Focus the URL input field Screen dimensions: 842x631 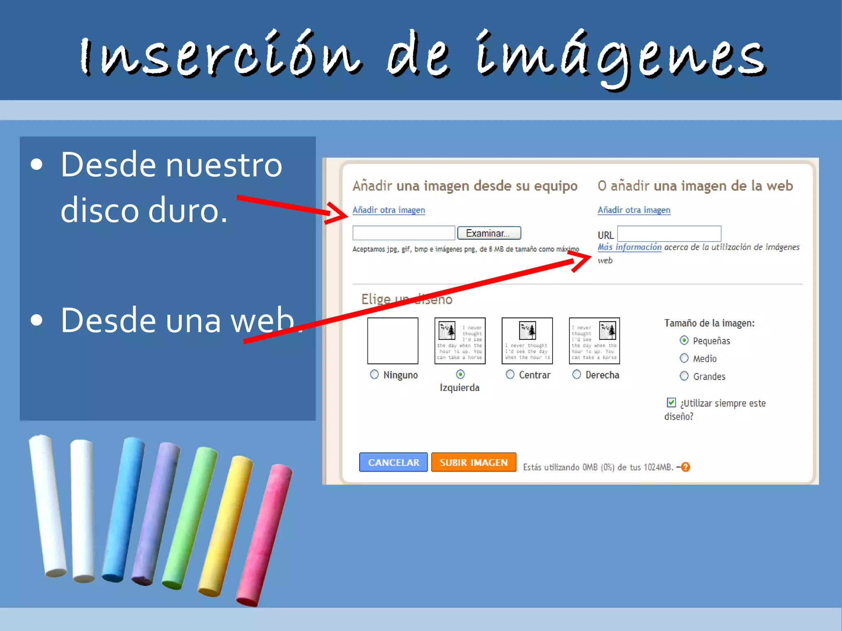tap(669, 233)
